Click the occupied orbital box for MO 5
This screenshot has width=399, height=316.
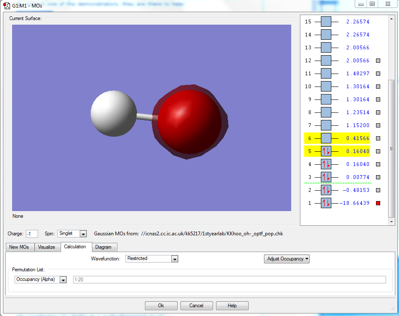(326, 151)
